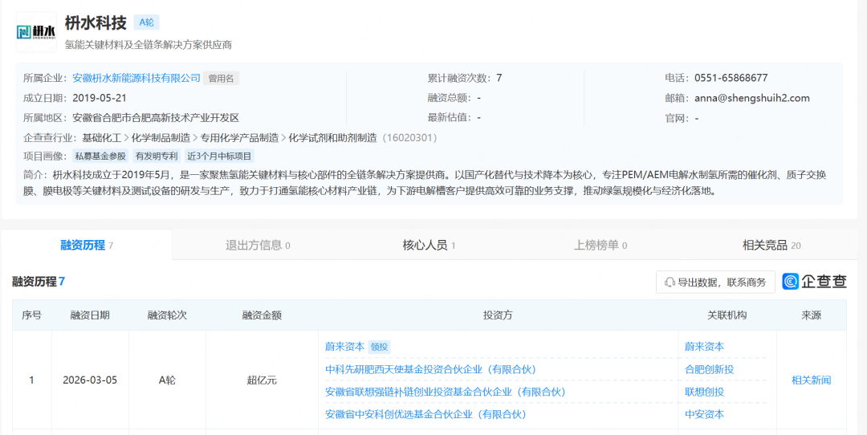867x435 pixels.
Task: Open investor 蔚来资本 in 投资方 column
Action: click(345, 347)
